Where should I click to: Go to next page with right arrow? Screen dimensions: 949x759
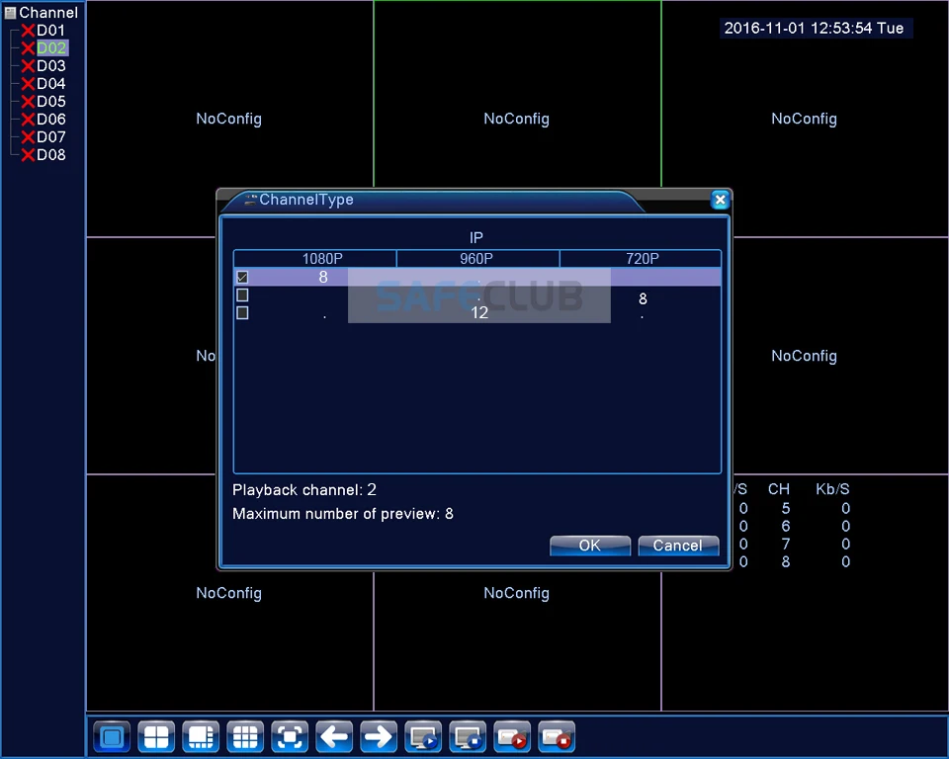coord(379,737)
